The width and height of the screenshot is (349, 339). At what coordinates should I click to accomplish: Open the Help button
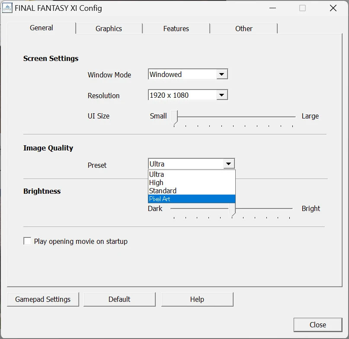(197, 299)
